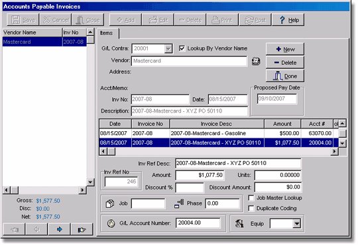This screenshot has width=358, height=245.
Task: Select the Items tab
Action: pos(107,33)
